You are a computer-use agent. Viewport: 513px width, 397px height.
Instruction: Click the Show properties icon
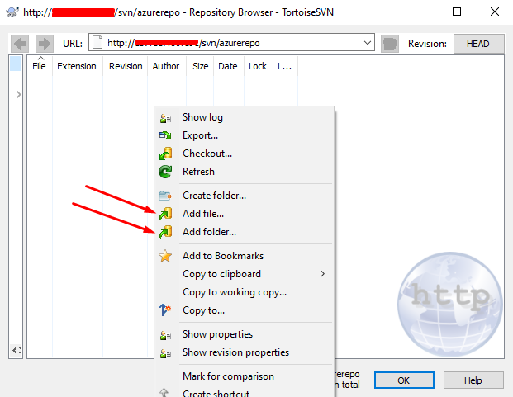pyautogui.click(x=165, y=335)
